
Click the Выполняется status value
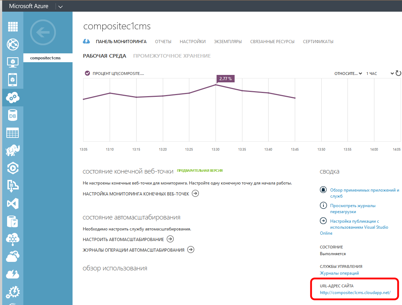tap(333, 254)
